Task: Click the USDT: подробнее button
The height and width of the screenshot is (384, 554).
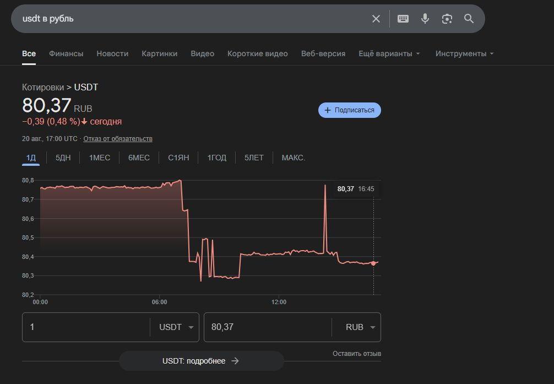Action: [x=202, y=361]
